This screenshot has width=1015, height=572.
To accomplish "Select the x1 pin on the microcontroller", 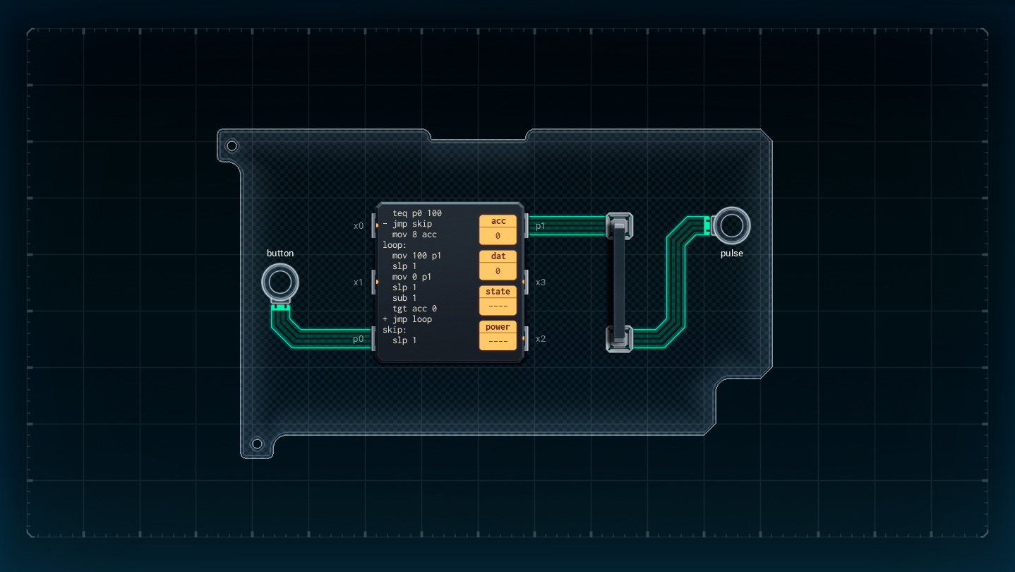I will point(375,282).
